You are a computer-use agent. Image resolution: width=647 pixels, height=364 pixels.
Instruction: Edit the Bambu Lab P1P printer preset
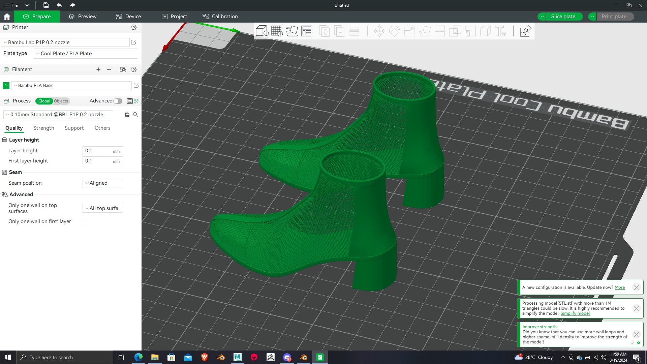coord(133,42)
